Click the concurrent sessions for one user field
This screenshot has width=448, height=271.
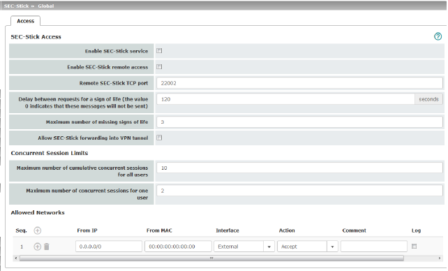coord(300,191)
